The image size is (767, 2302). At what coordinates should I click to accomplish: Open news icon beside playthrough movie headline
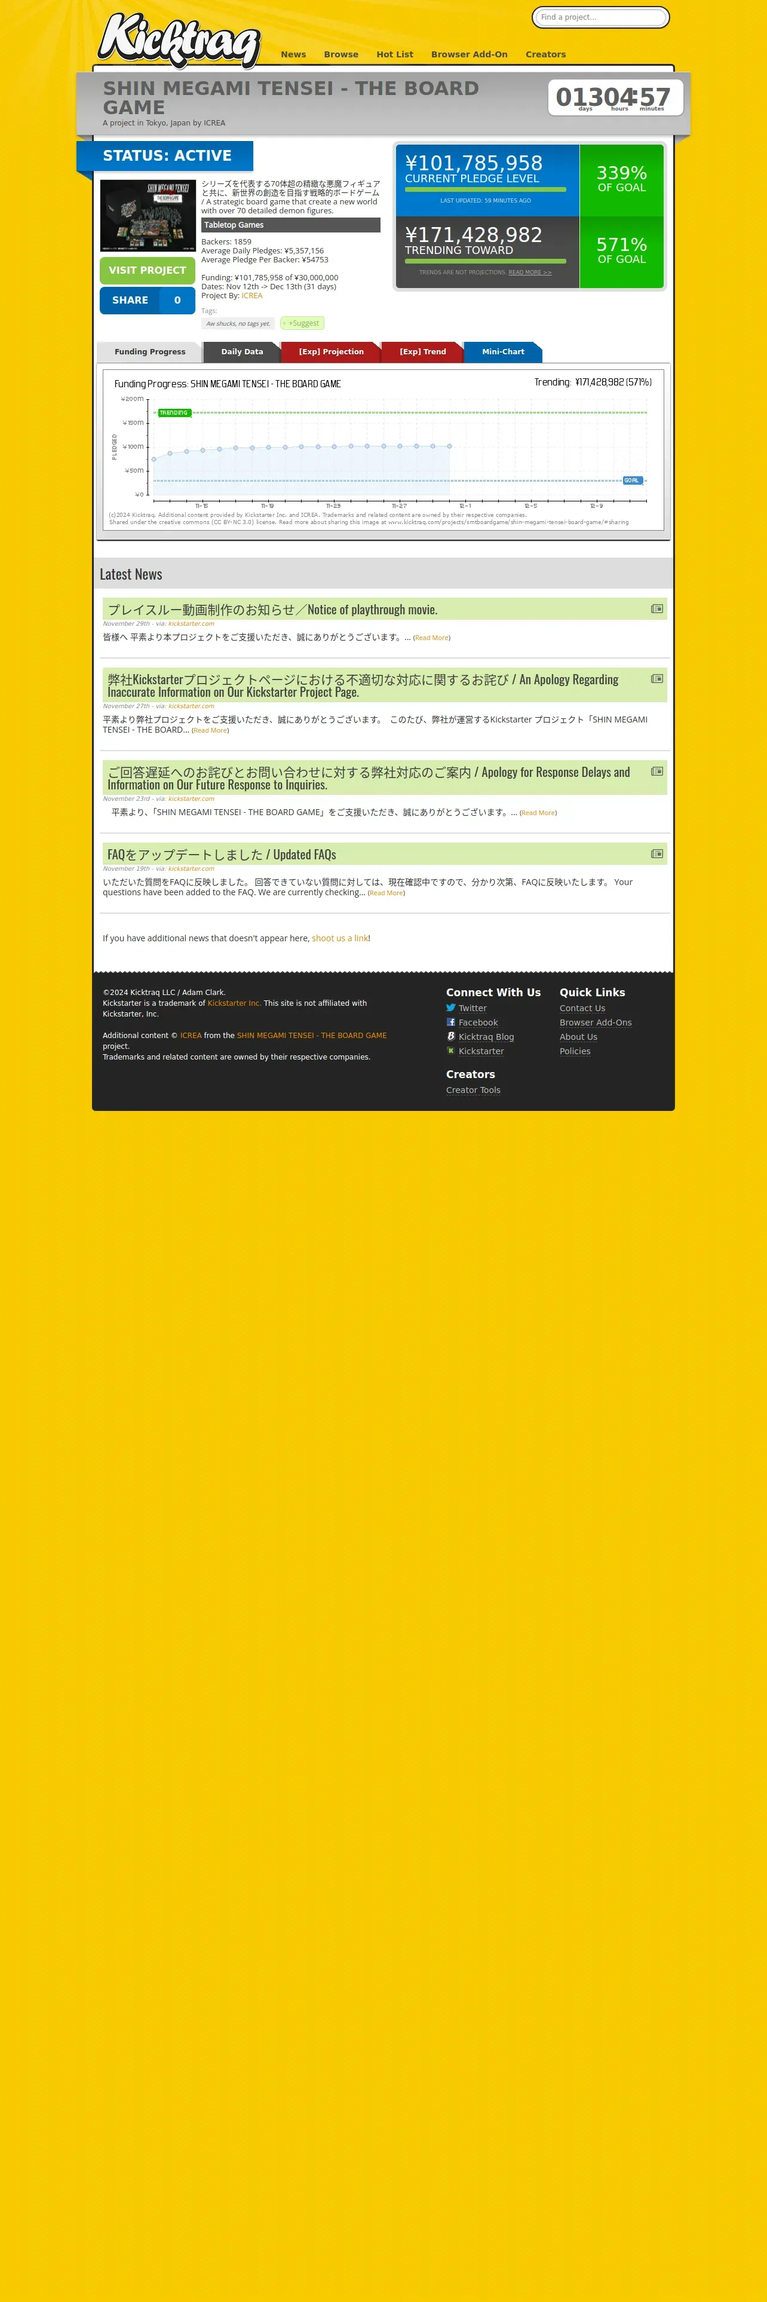coord(656,608)
